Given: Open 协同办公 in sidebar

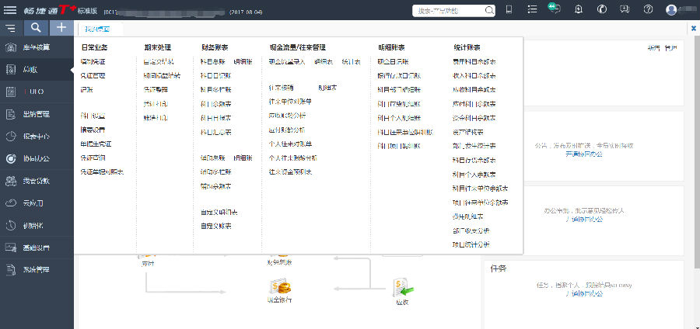Looking at the screenshot, I should point(36,158).
